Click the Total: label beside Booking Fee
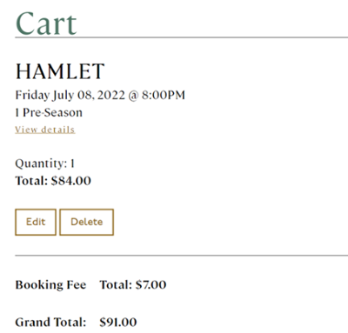Screen dimensions: 348x333 [116, 285]
